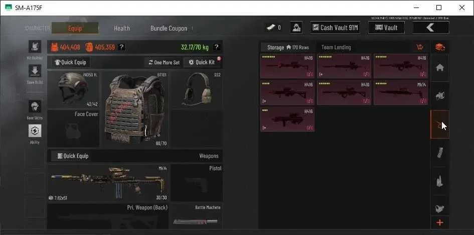Select the magazine category icon in sidebar
474x235 pixels.
tap(440, 153)
